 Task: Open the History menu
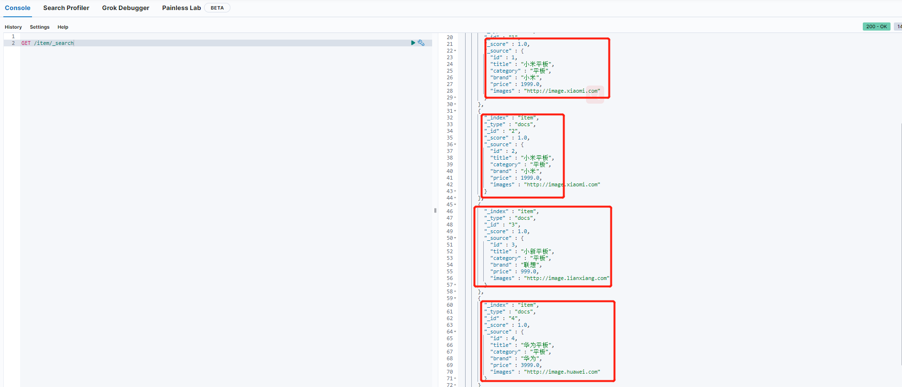[x=13, y=27]
